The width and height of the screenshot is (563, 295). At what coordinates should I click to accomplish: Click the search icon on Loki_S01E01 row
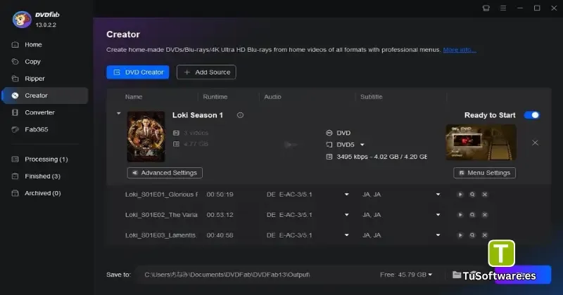[472, 195]
